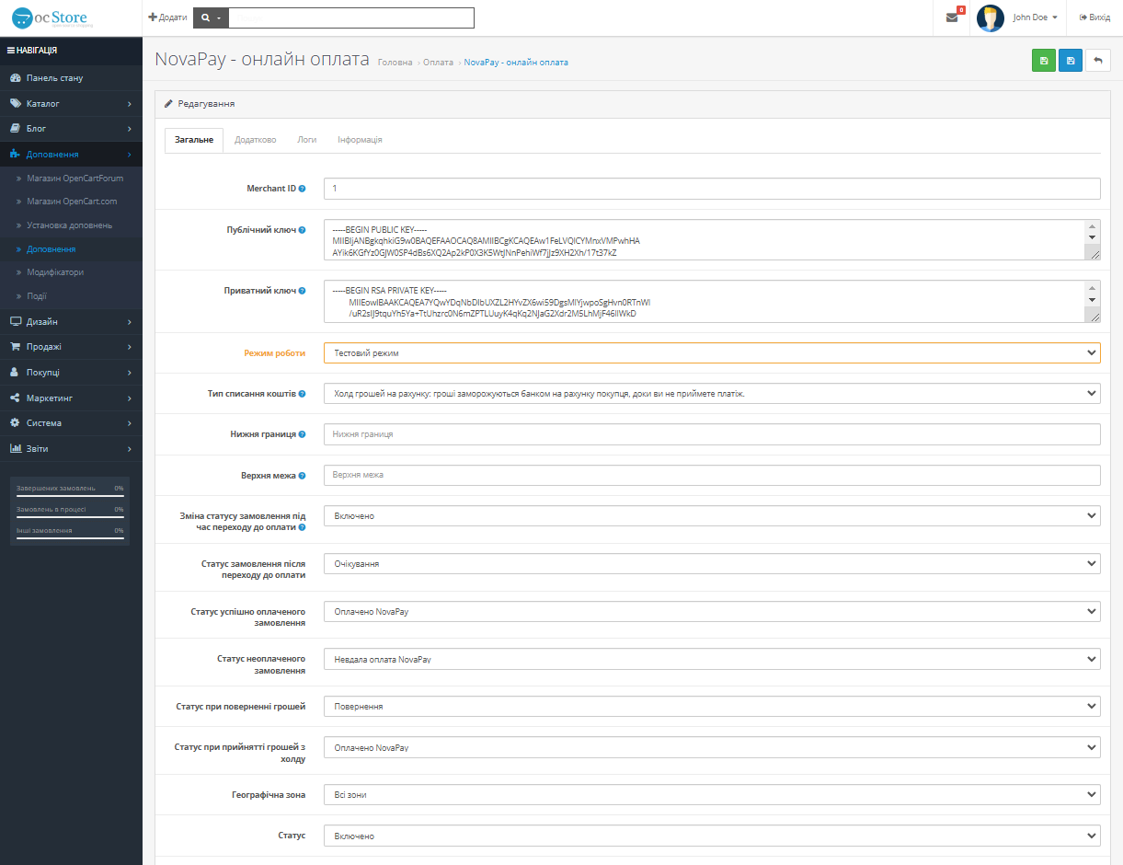This screenshot has width=1123, height=865.
Task: Open highlighted Доповнення submenu item
Action: point(51,249)
